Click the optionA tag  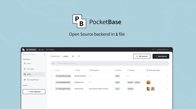(x=130, y=82)
